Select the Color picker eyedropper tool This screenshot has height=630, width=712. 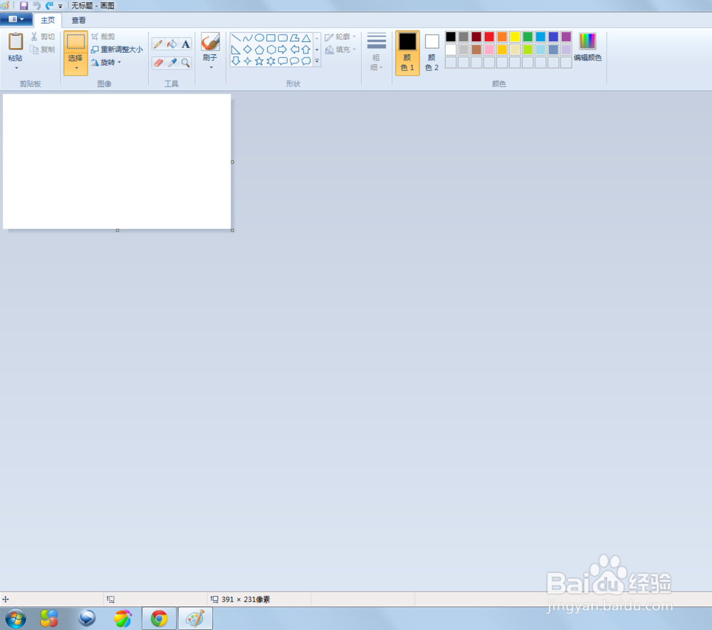172,63
